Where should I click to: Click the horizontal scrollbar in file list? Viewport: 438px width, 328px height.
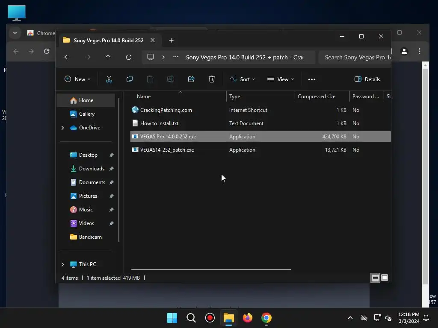click(211, 269)
